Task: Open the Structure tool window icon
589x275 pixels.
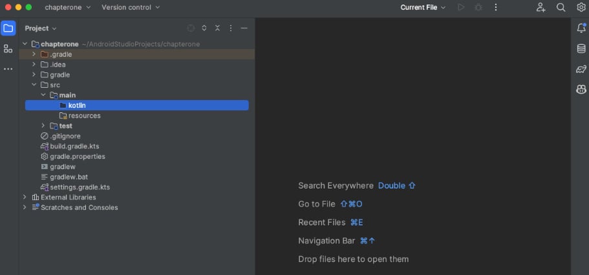Action: point(8,49)
